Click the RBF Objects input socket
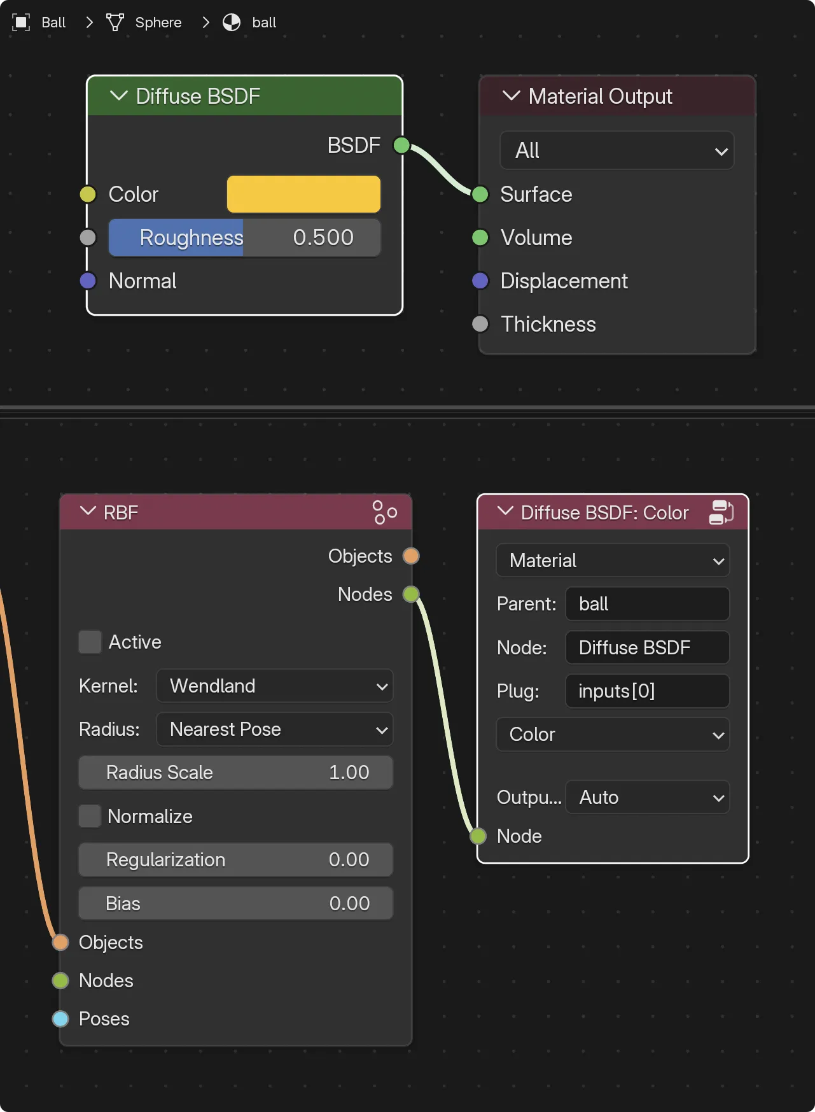Image resolution: width=815 pixels, height=1112 pixels. tap(60, 942)
